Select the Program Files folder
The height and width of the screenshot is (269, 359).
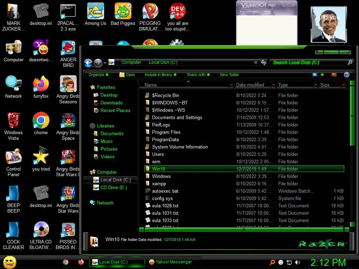point(244,132)
